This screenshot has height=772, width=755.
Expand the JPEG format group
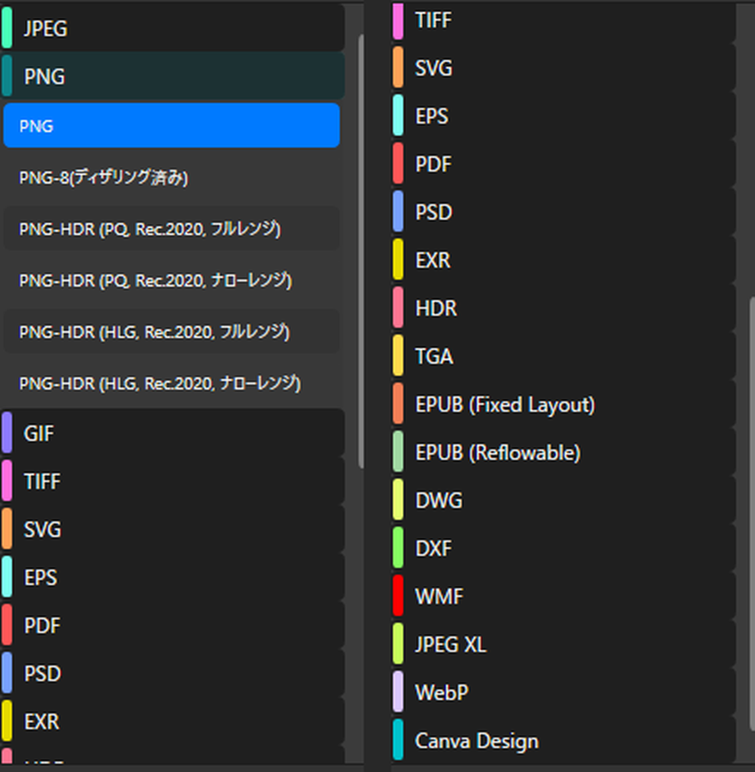(x=172, y=28)
